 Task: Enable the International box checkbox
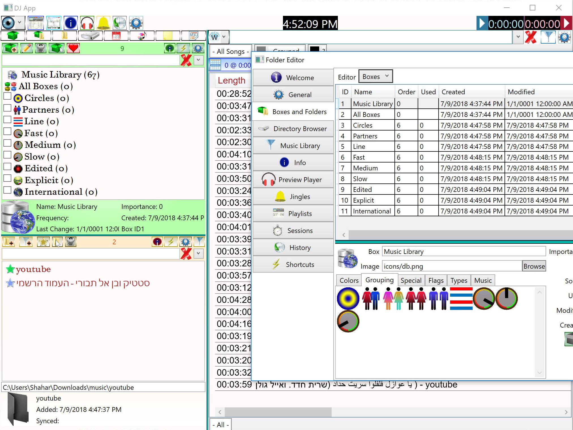coord(8,190)
